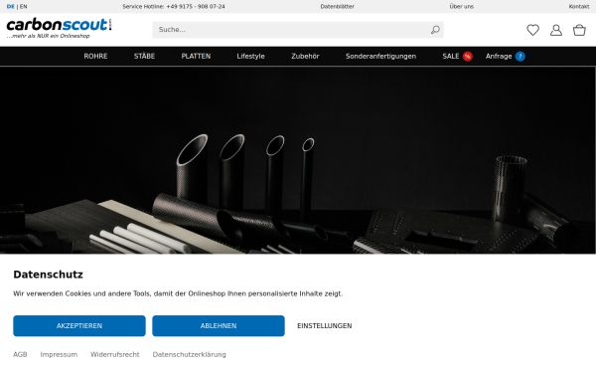Viewport: 596px width, 373px height.
Task: Open the Datenblätter link
Action: 337,7
